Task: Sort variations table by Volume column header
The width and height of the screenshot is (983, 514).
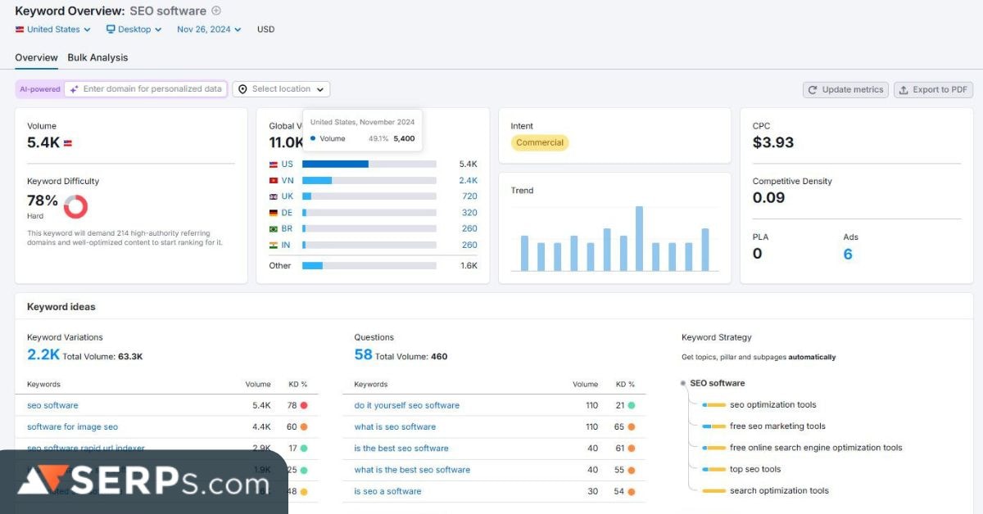Action: [x=258, y=384]
